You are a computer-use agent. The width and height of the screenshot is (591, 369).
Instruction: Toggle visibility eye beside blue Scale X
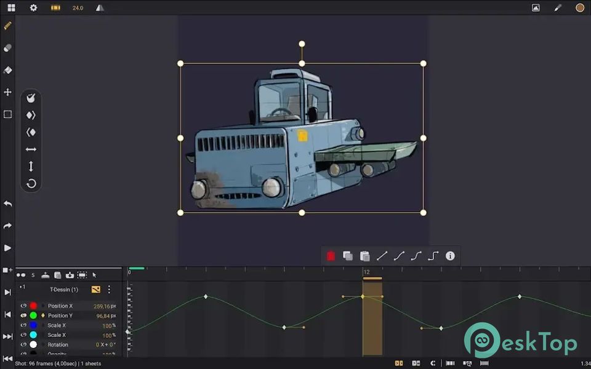click(x=23, y=325)
